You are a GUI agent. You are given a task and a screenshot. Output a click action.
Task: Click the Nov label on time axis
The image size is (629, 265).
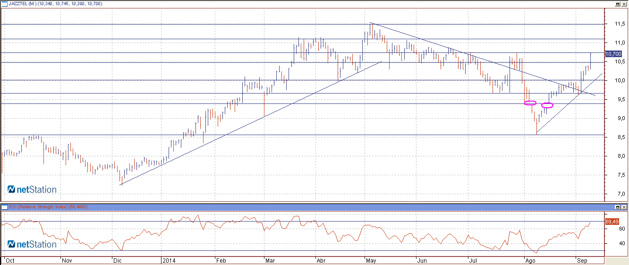point(67,260)
